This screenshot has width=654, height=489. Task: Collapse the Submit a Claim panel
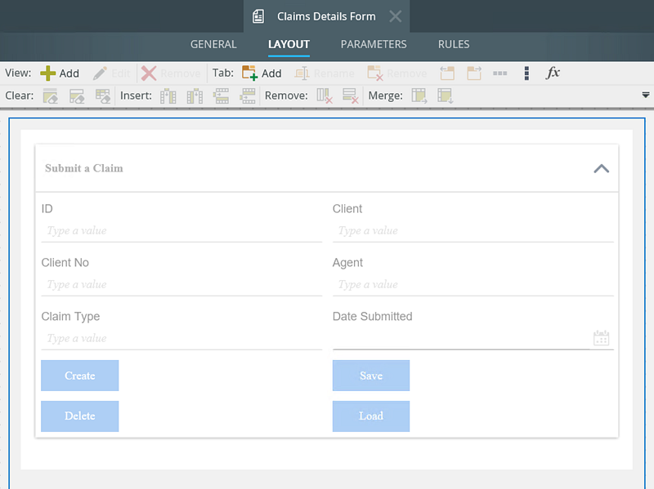pos(601,168)
